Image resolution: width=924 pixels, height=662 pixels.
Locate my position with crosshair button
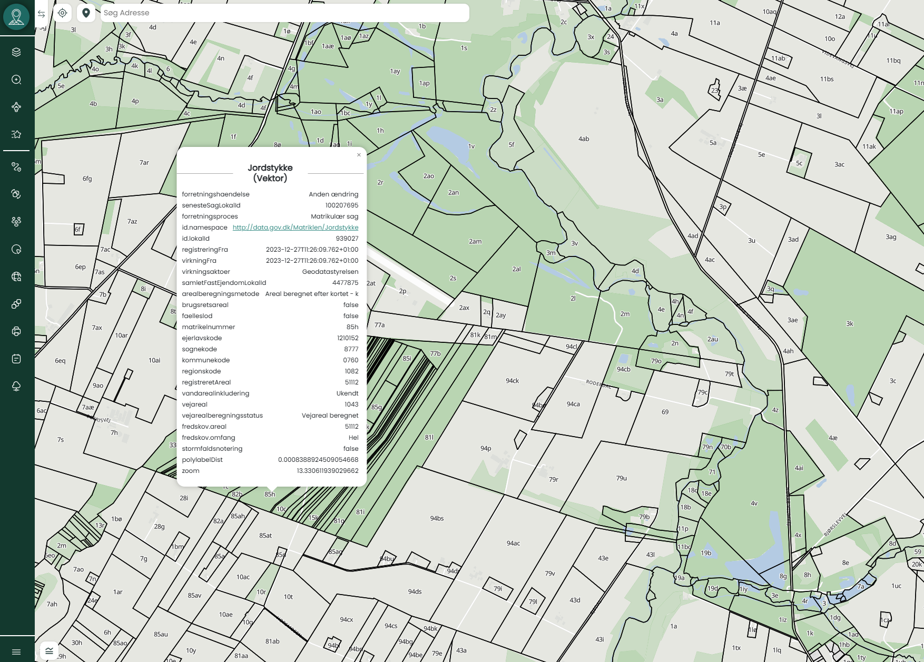pyautogui.click(x=63, y=13)
